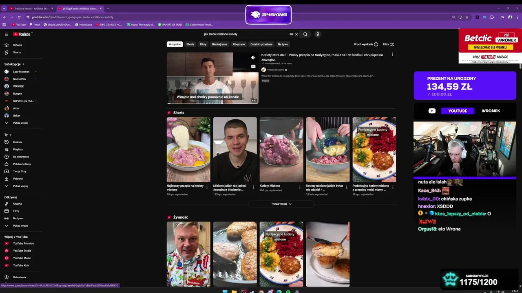Open the RAPORT G4 SKINS bookmark

[170, 24]
